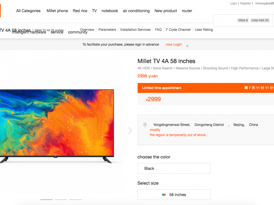Open the Register link
Viewport: 274px width, 205px height.
[245, 3]
